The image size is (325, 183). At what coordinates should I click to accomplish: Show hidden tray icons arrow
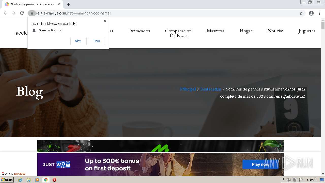(283, 180)
